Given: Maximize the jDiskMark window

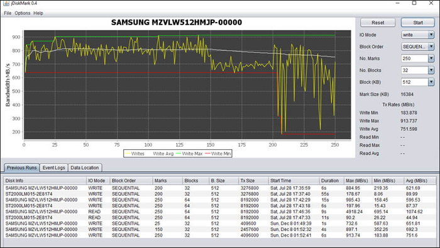Looking at the screenshot, I should 414,3.
